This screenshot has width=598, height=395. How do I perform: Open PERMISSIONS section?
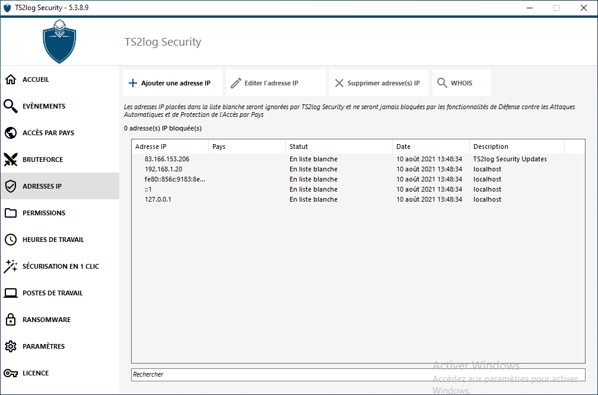[x=60, y=213]
